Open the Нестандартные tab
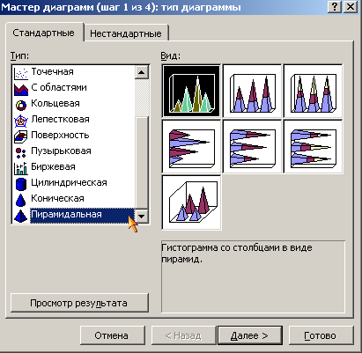 [x=126, y=33]
